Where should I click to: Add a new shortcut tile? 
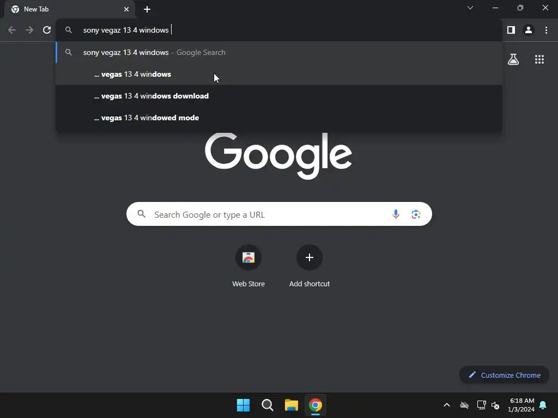click(x=310, y=267)
